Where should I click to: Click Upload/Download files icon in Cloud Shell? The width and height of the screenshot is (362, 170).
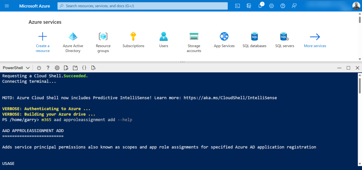coord(66,68)
